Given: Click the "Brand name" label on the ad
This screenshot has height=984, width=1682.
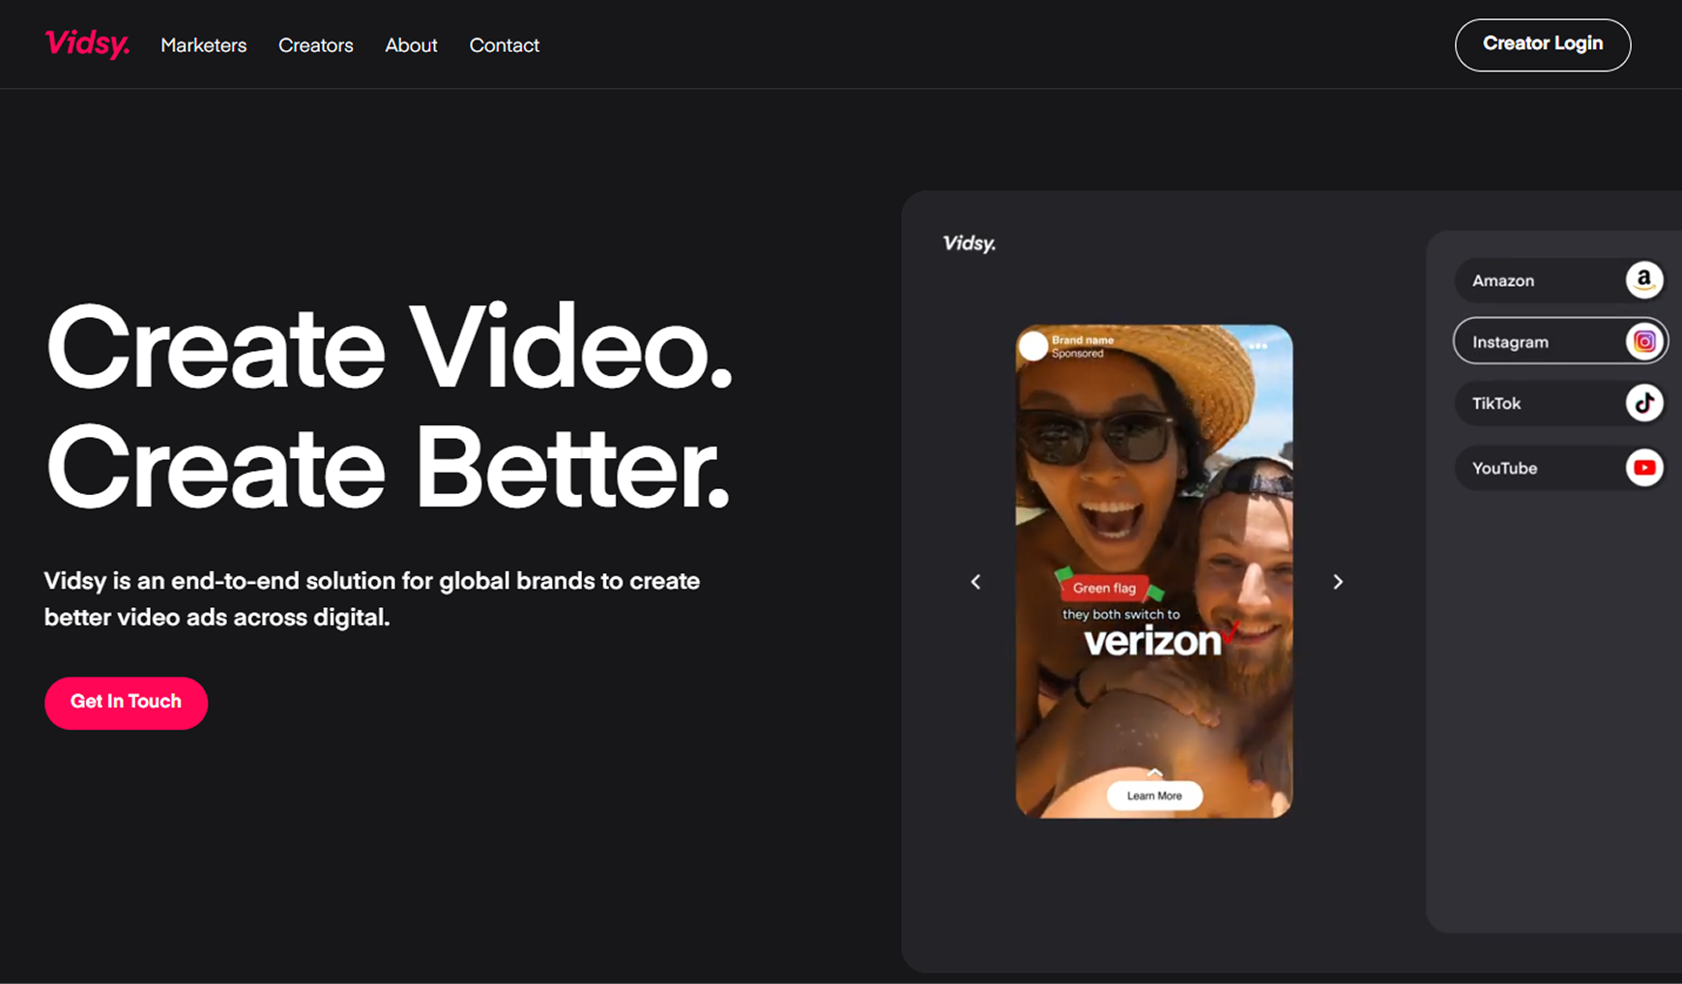Looking at the screenshot, I should click(1083, 340).
